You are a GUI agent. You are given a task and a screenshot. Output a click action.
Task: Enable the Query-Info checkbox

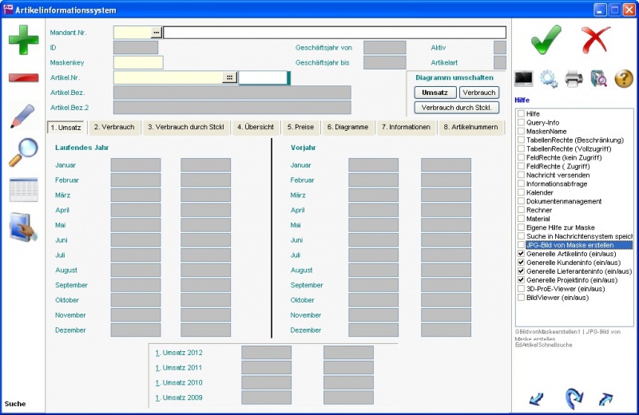pyautogui.click(x=522, y=122)
